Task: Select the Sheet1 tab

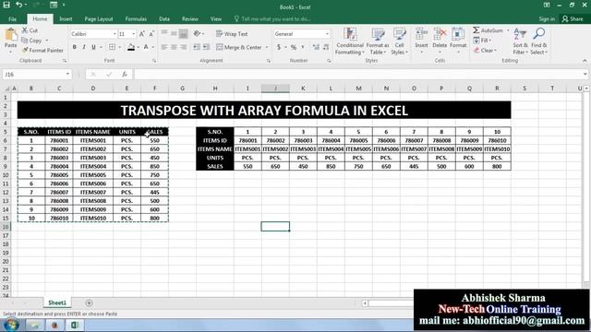Action: click(x=57, y=302)
